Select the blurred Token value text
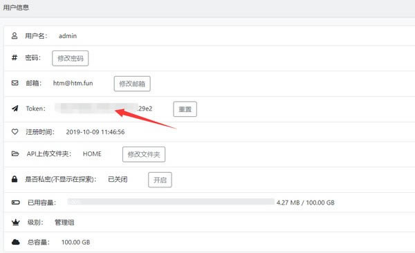This screenshot has width=415, height=253. [x=104, y=109]
